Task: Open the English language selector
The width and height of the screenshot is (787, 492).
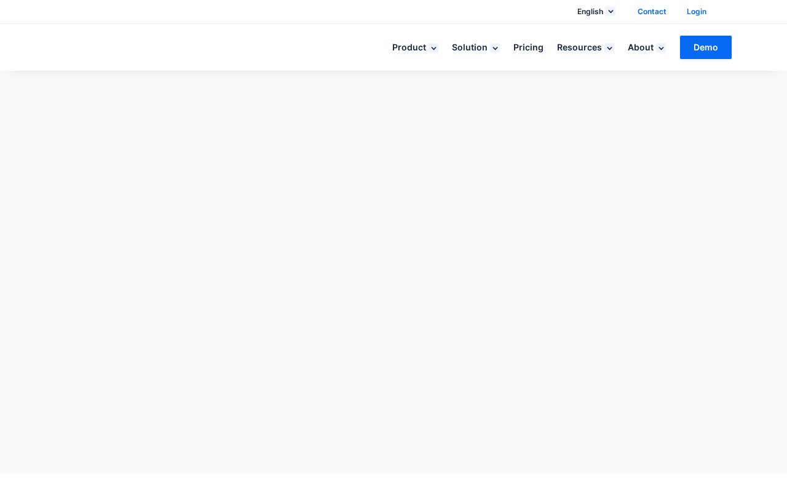Action: (x=590, y=12)
